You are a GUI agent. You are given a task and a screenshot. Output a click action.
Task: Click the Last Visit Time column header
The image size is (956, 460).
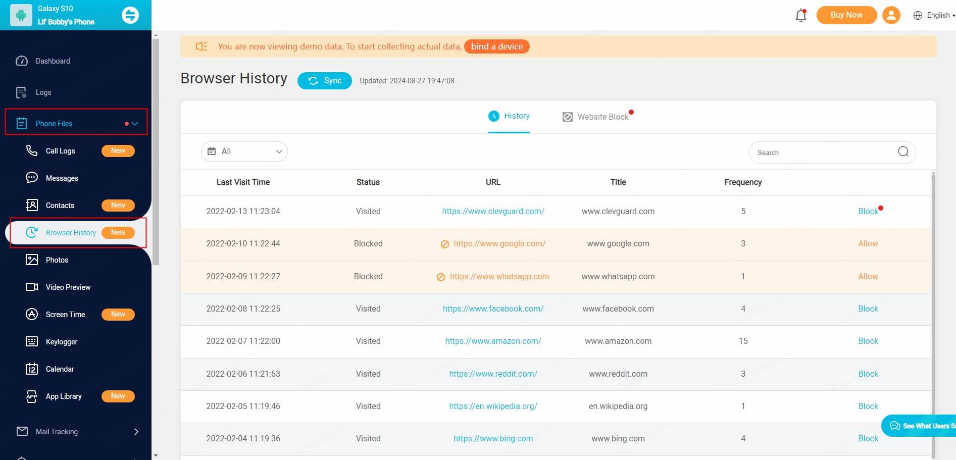pos(243,182)
